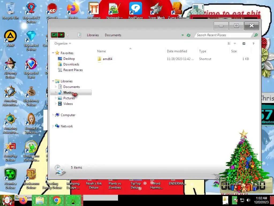
Task: Open Chrome from the taskbar
Action: [x=57, y=200]
